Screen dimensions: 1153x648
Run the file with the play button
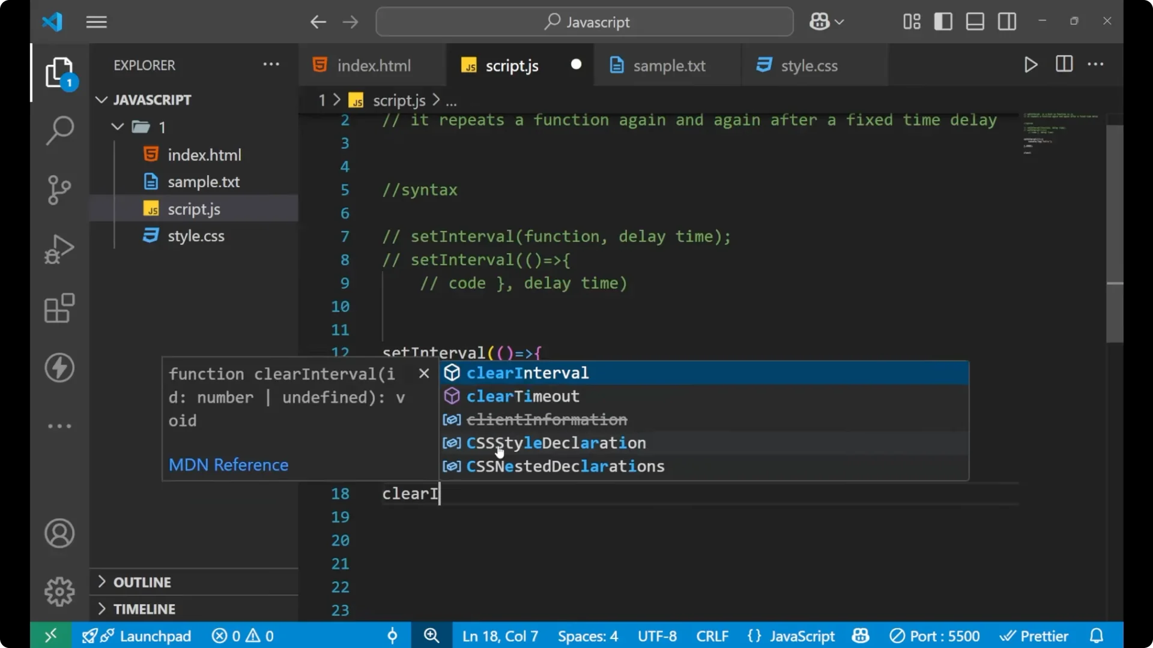(1030, 65)
